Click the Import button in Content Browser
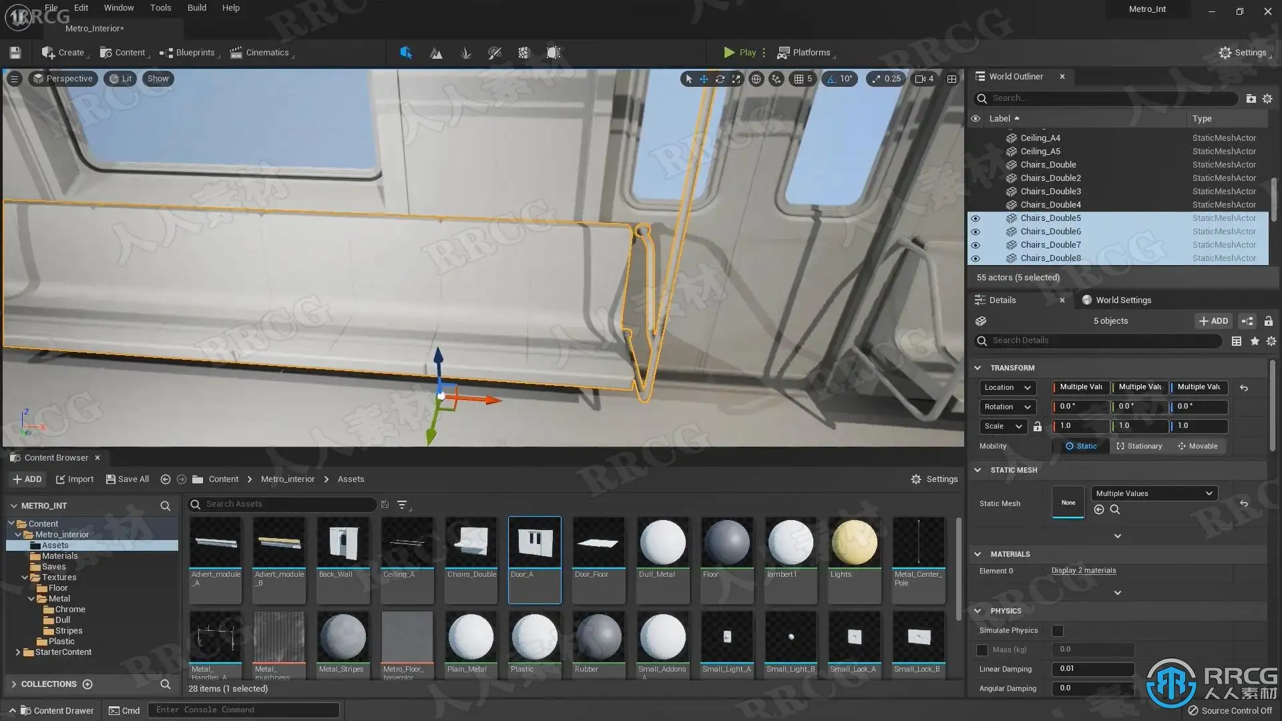 74,479
